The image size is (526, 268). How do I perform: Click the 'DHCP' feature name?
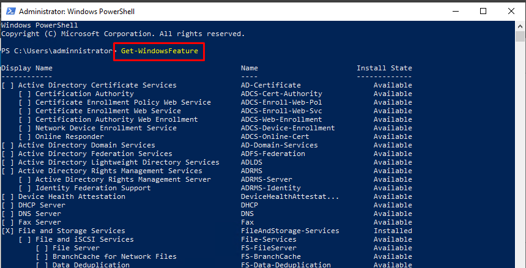click(250, 205)
